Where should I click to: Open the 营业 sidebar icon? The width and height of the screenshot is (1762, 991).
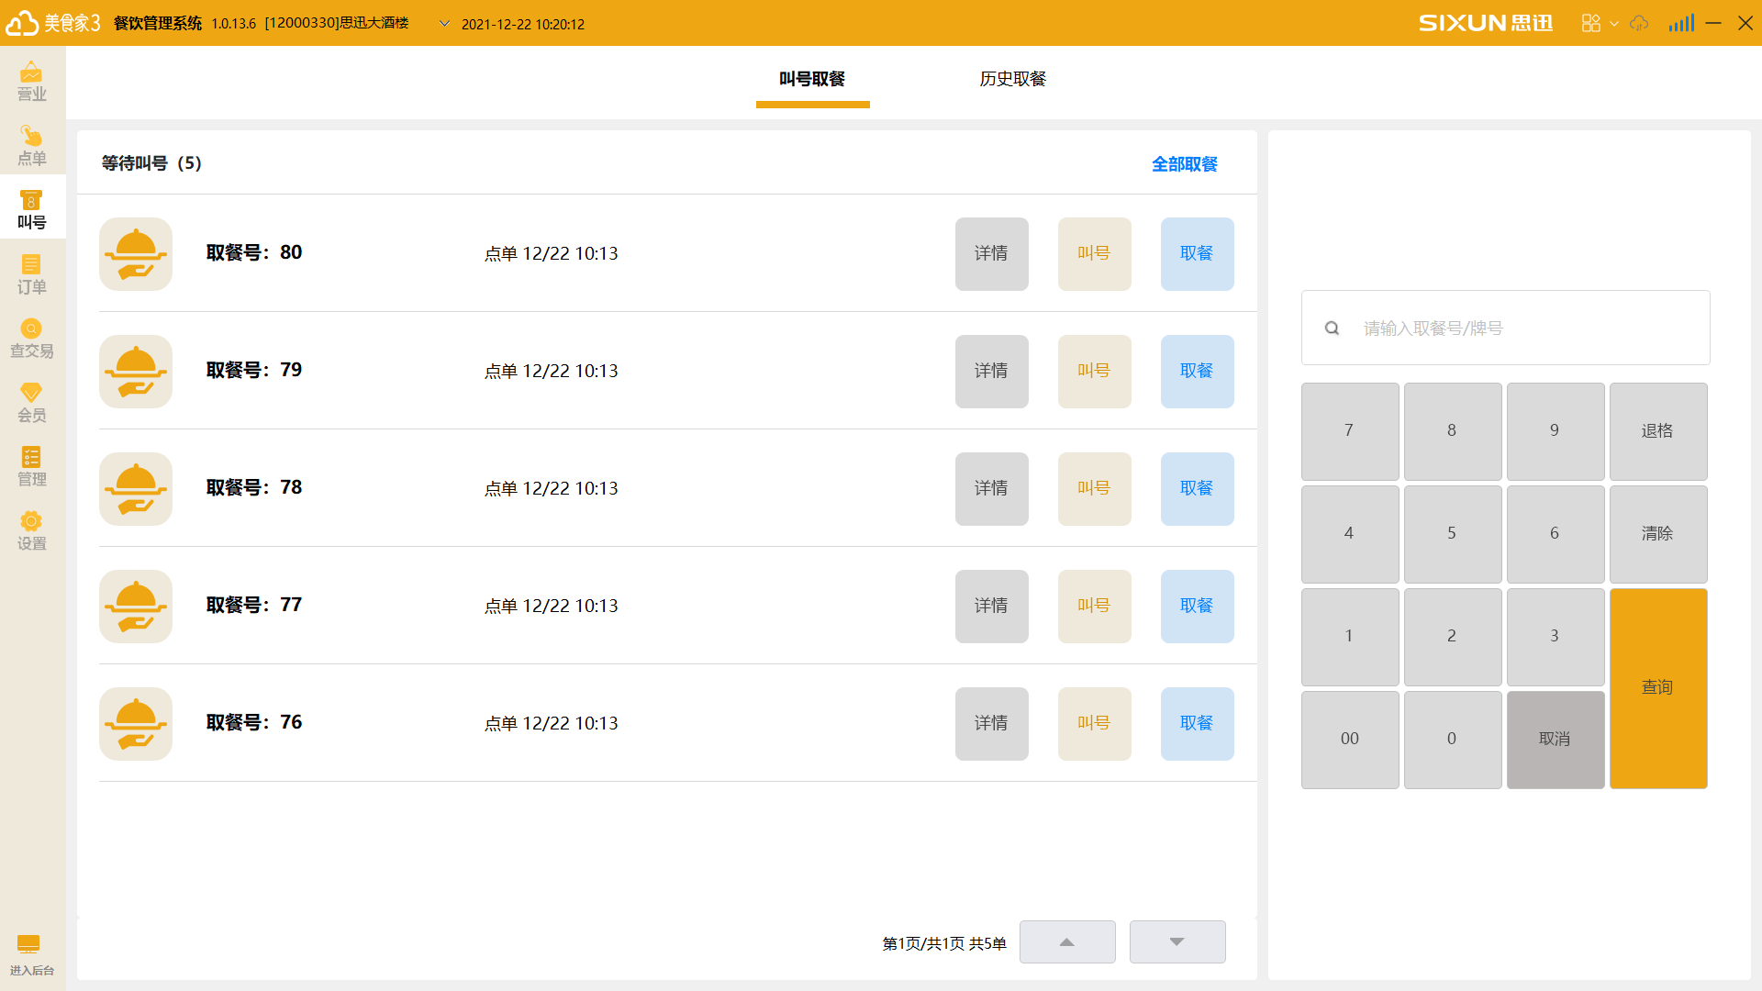[x=32, y=81]
